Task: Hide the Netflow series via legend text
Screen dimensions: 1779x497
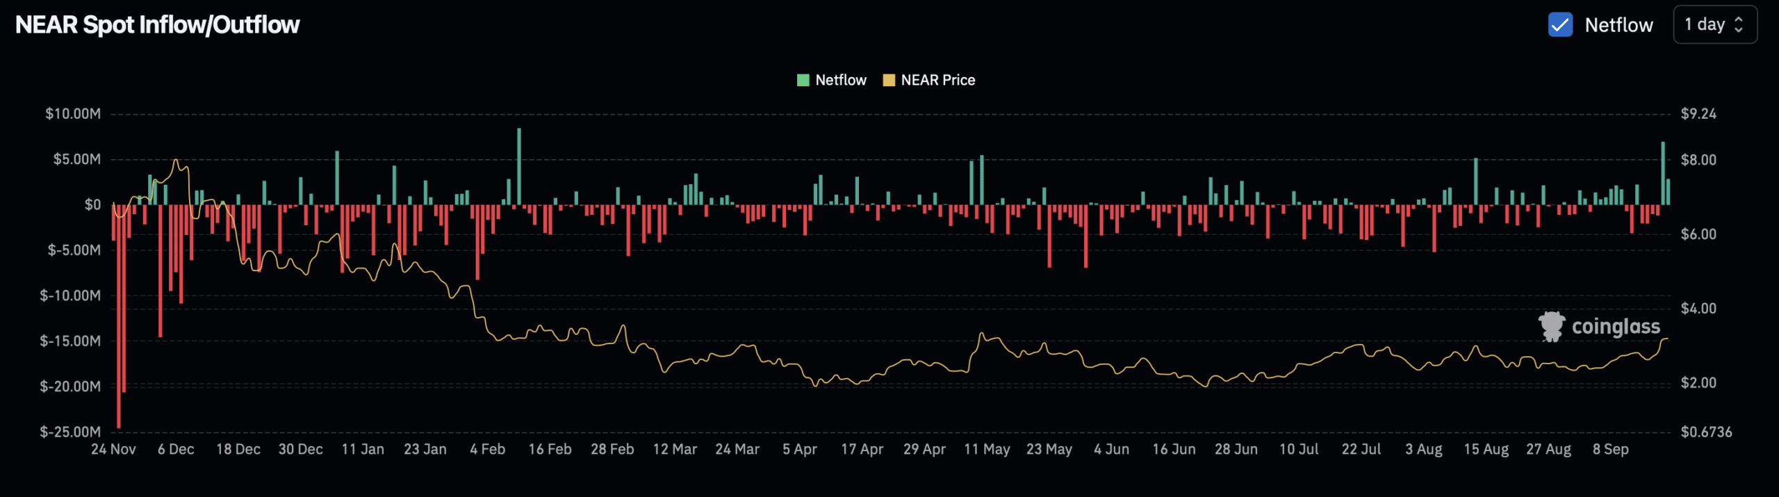Action: (x=840, y=80)
